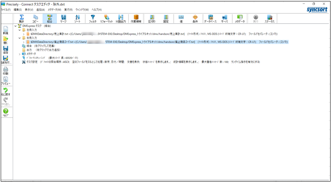
Task: Click the データベース (database) toolbar icon
Action: 210,19
